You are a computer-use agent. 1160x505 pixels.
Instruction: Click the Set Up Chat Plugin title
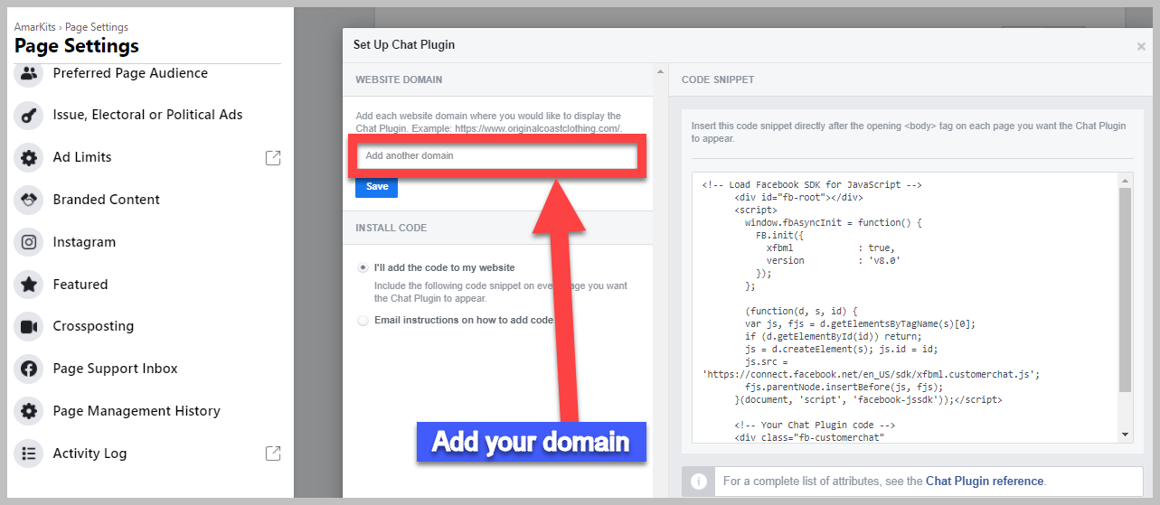point(404,45)
